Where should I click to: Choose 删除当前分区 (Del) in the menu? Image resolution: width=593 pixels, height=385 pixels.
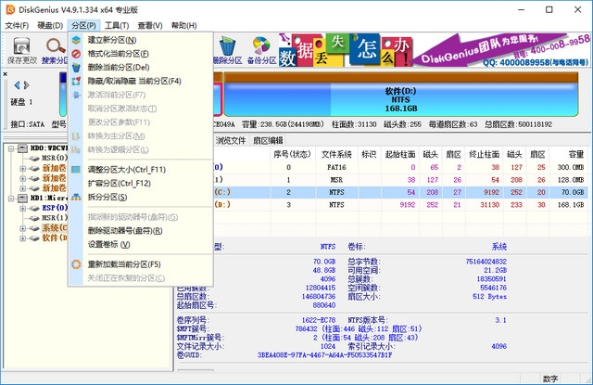tap(118, 67)
